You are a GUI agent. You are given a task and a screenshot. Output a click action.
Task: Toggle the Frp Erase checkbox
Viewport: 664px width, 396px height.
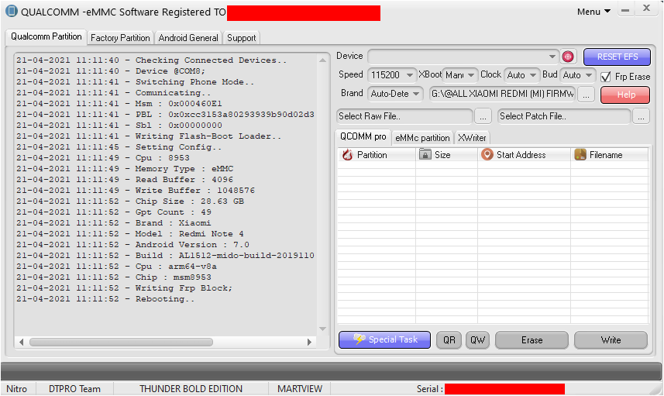click(606, 77)
